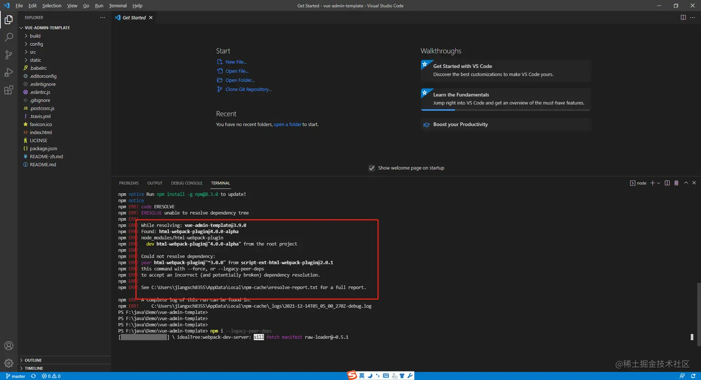
Task: Open notifications bell in status bar
Action: click(694, 376)
